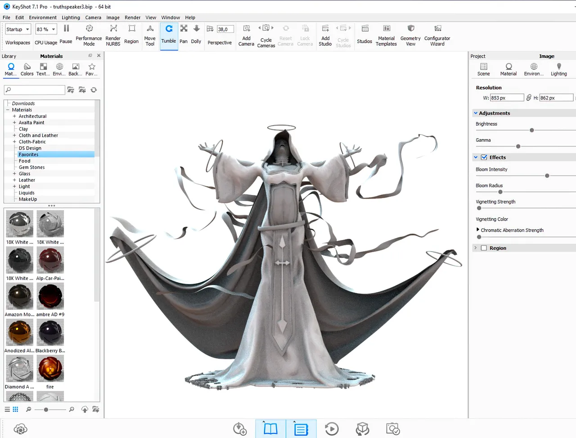Select the Gem Stones folder
This screenshot has height=438, width=576.
point(31,167)
